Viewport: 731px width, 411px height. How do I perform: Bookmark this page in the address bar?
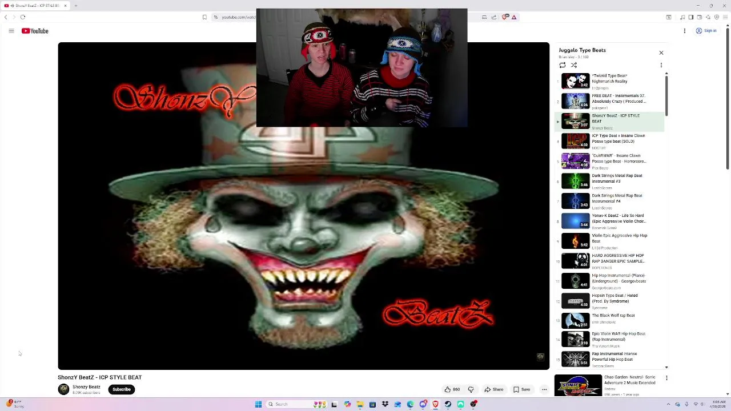click(x=204, y=17)
